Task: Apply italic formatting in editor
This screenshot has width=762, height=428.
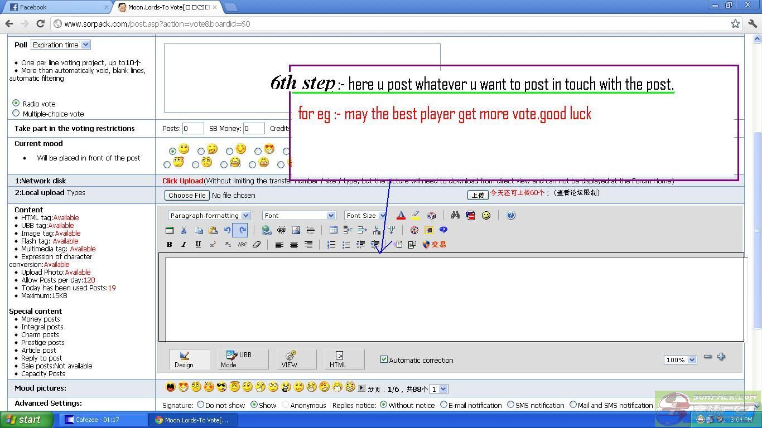Action: [x=184, y=245]
